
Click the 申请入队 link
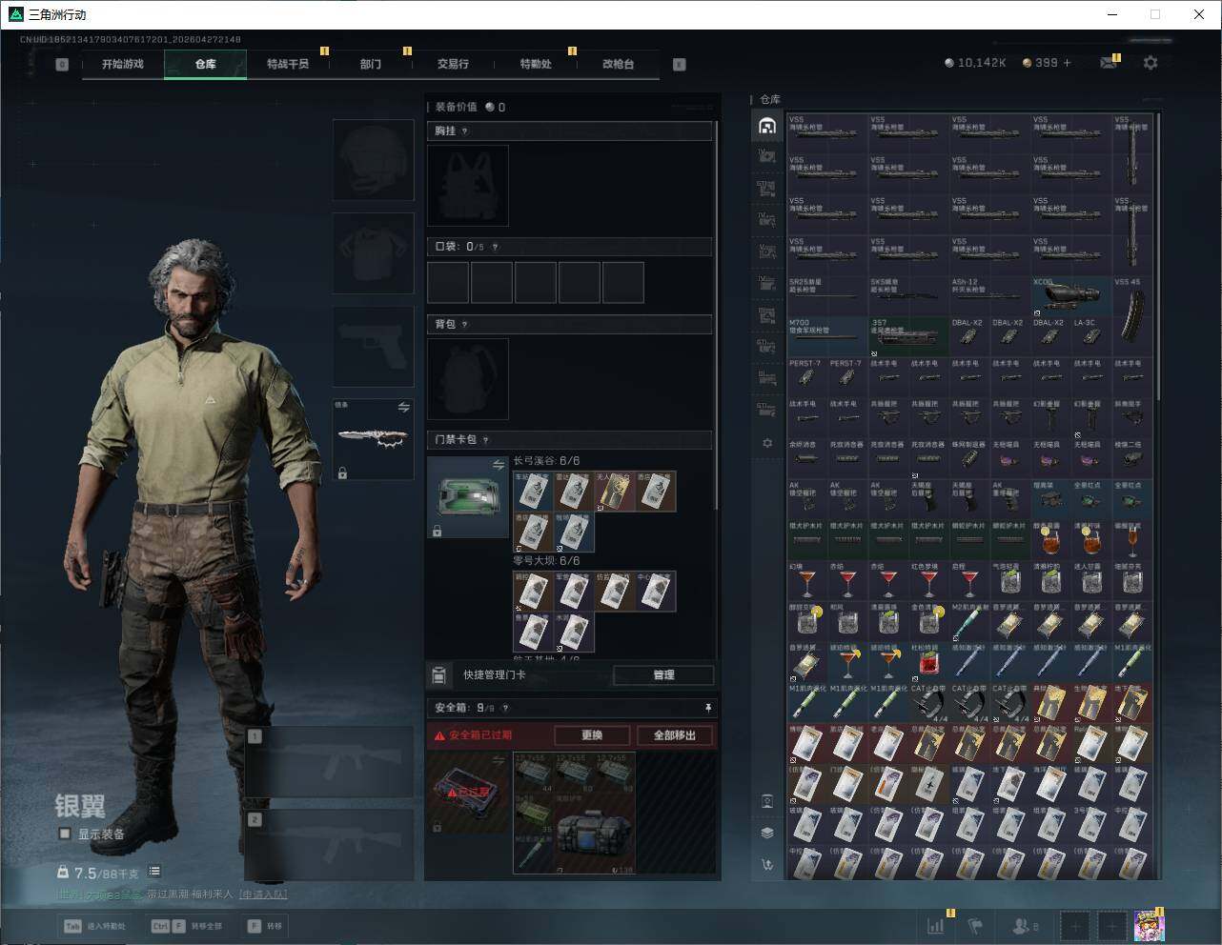[263, 895]
